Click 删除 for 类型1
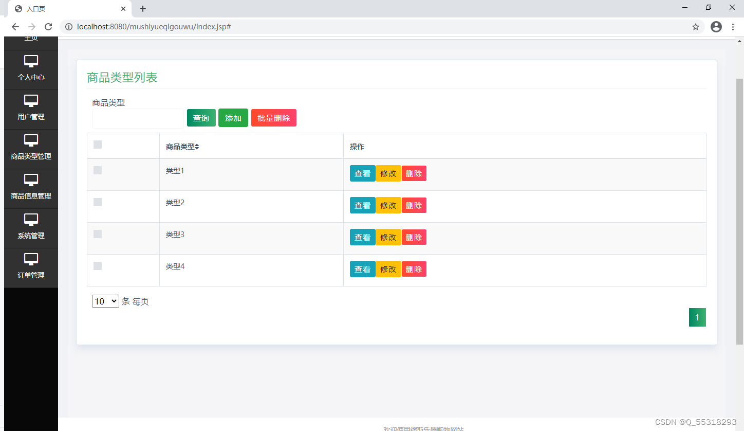 (x=414, y=173)
